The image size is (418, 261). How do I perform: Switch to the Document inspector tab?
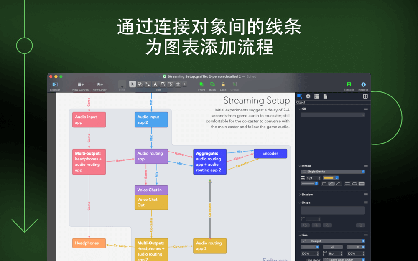click(325, 96)
